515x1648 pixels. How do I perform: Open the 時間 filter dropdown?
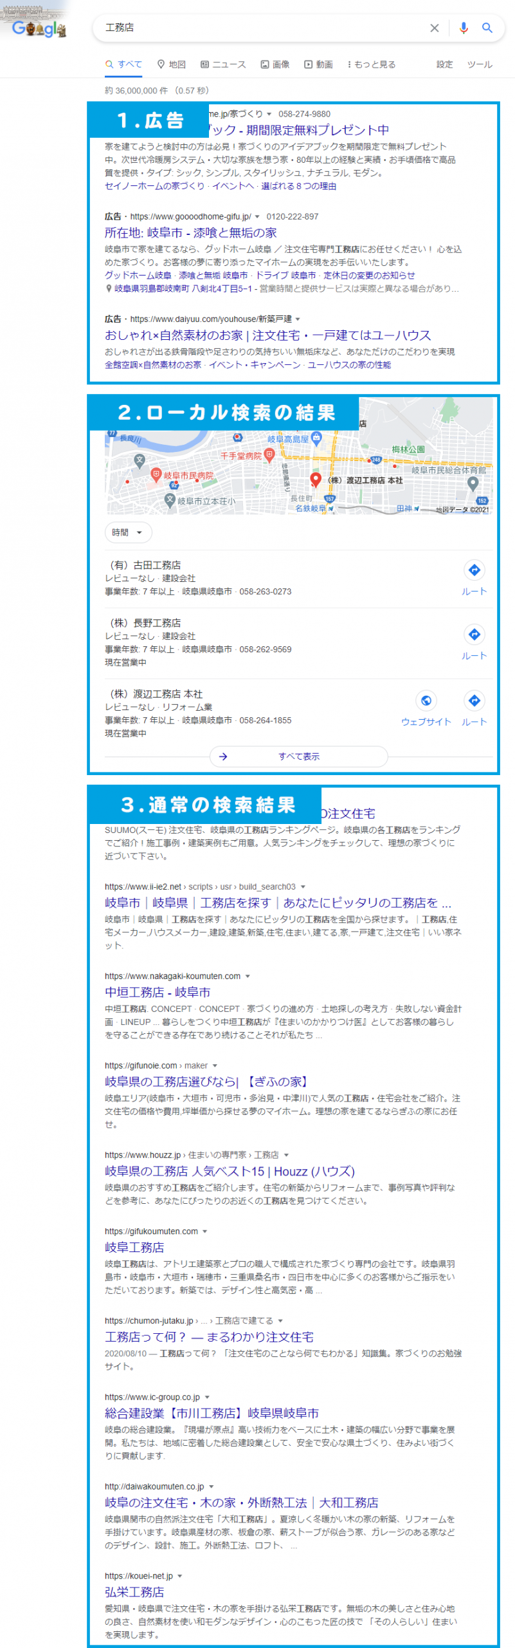pyautogui.click(x=129, y=532)
